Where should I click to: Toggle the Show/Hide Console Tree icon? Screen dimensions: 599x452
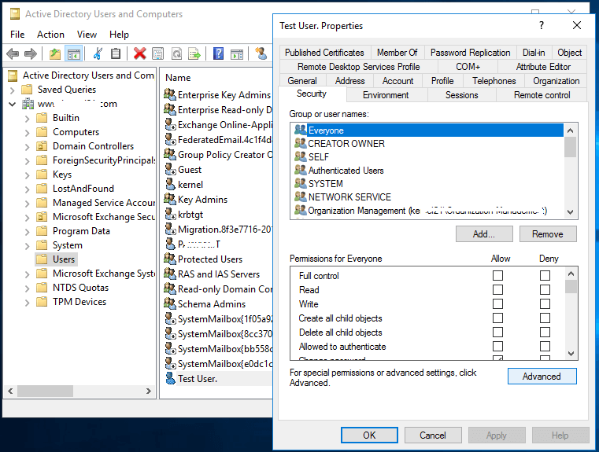tap(74, 53)
